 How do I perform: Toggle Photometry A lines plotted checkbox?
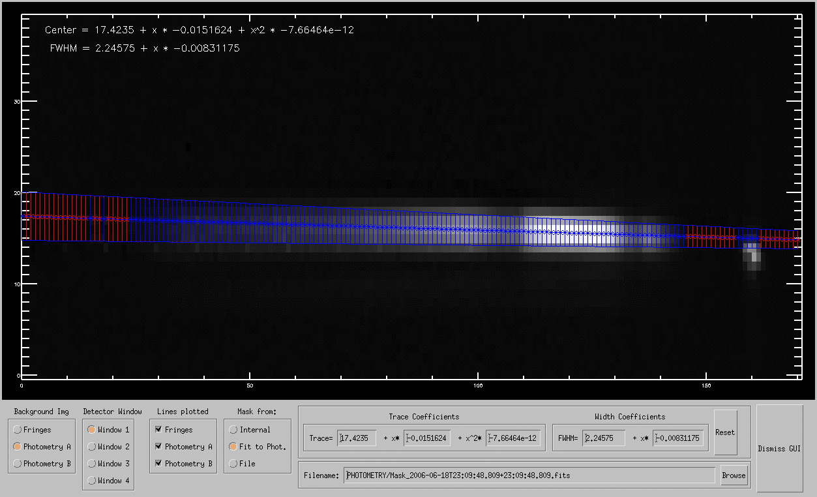[x=159, y=447]
